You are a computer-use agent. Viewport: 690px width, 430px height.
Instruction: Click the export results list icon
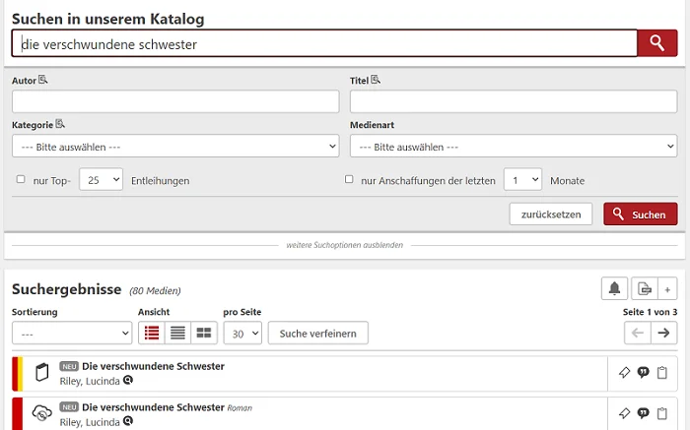coord(645,288)
